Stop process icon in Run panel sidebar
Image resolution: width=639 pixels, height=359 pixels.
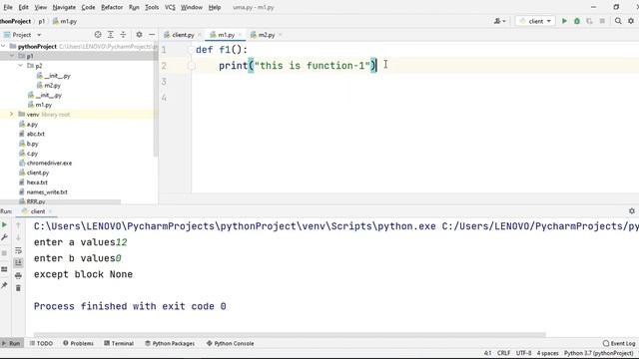point(4,253)
